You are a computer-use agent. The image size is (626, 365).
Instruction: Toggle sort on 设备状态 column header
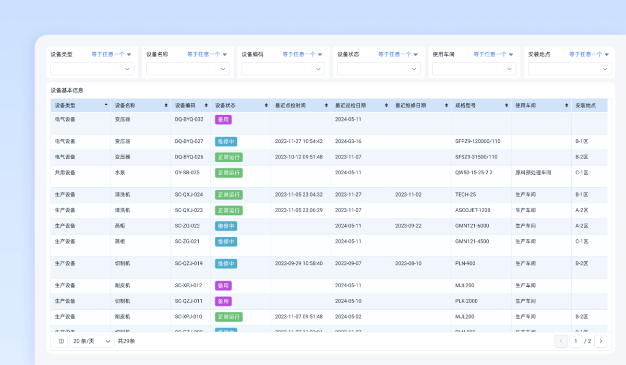tap(266, 105)
